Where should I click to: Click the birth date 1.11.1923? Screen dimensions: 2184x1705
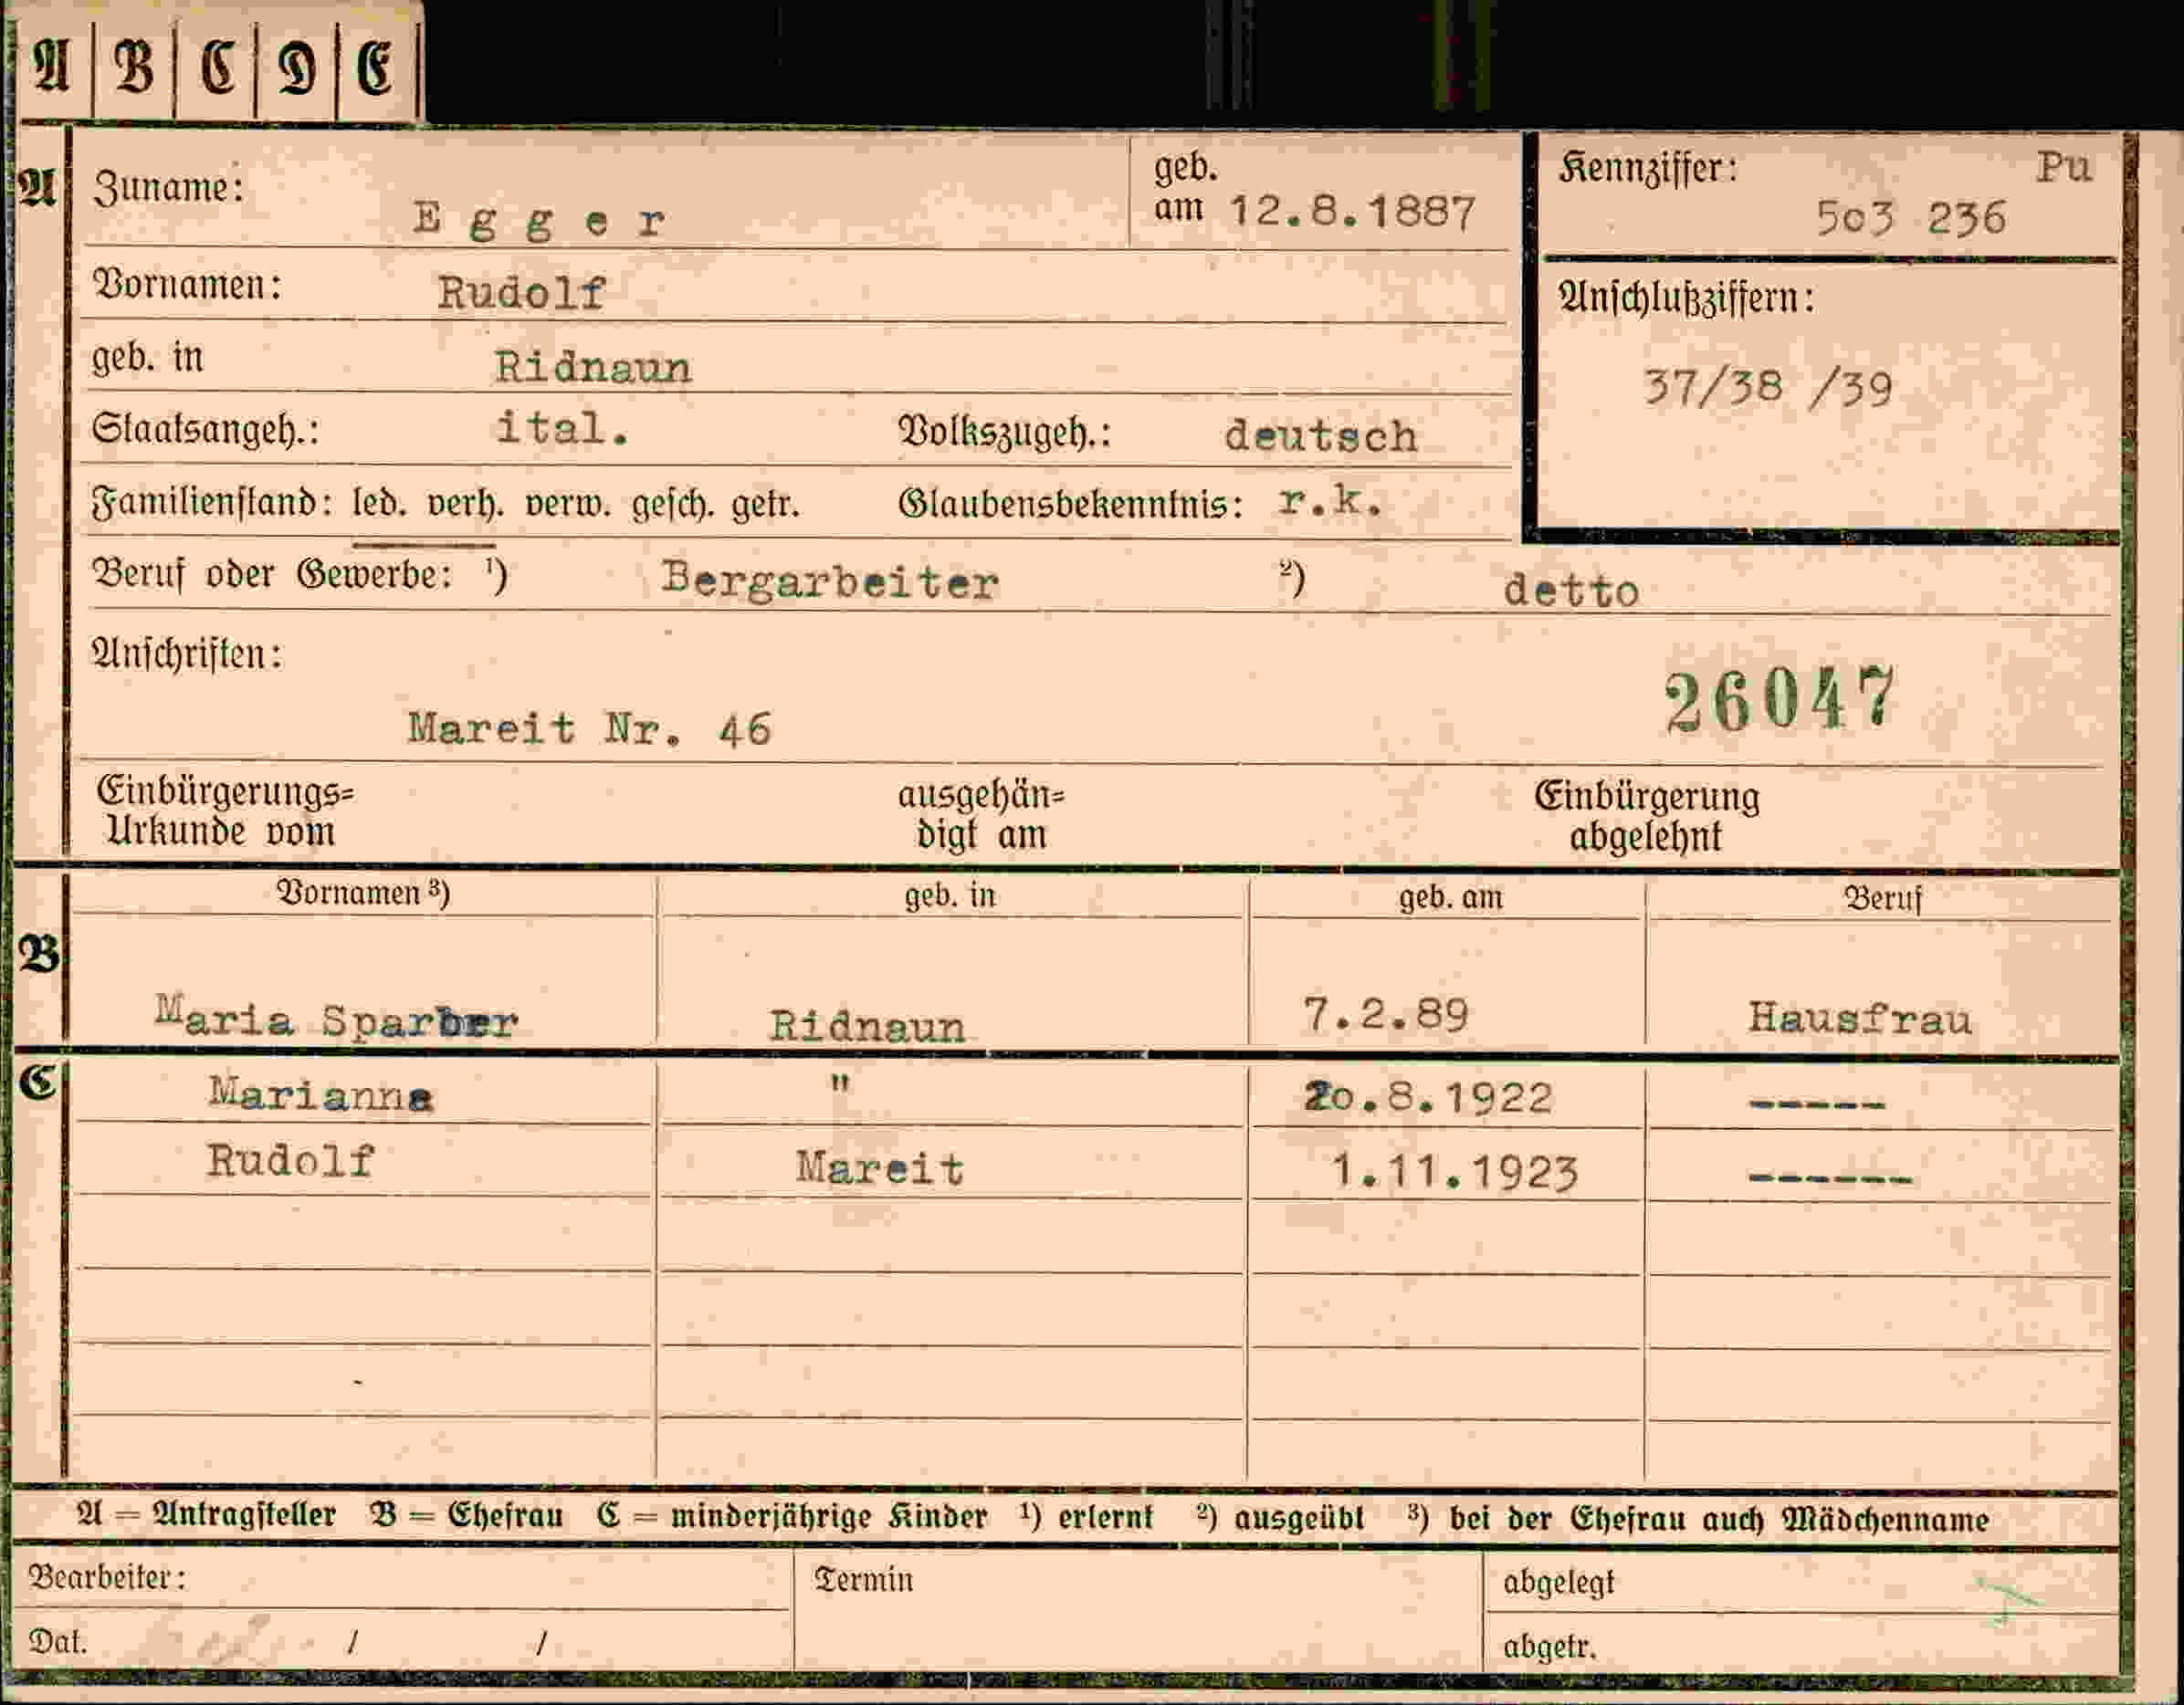pos(1455,1171)
